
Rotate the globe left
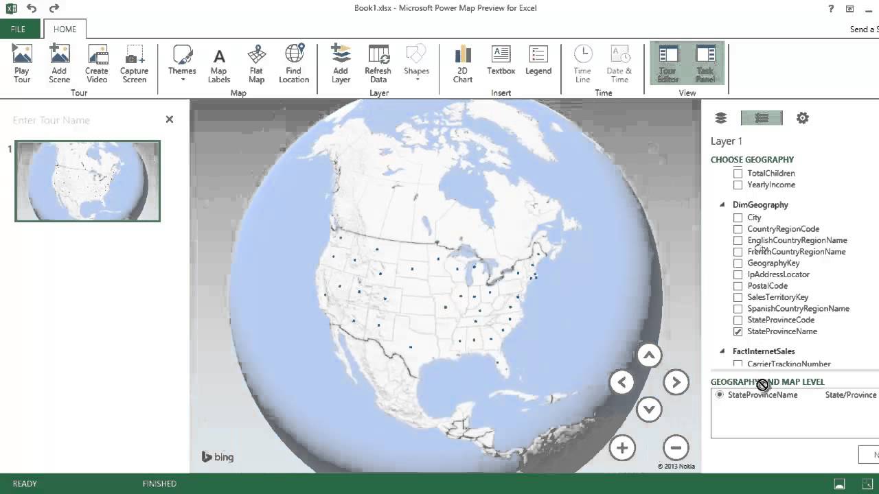(x=622, y=382)
